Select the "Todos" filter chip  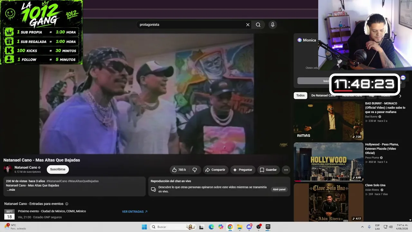coord(300,95)
